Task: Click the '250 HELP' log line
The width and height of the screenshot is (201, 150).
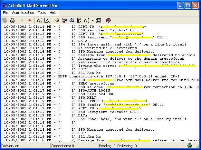Action: (x=50, y=98)
